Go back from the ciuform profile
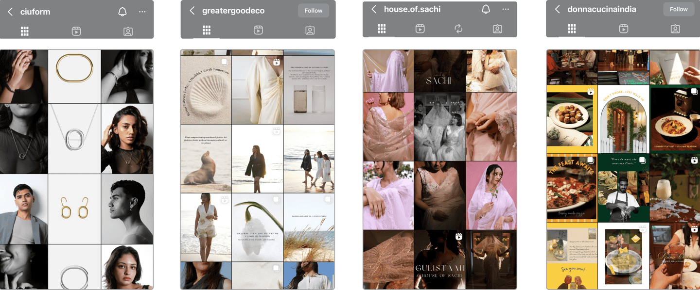Viewport: 700px width, 290px height. coord(10,12)
